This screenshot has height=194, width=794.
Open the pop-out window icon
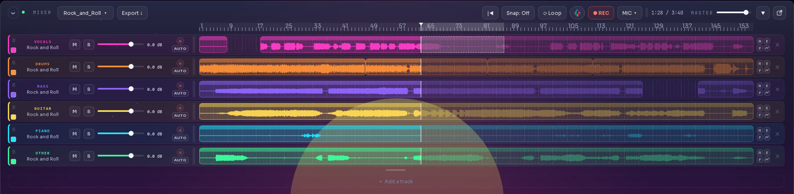[780, 13]
